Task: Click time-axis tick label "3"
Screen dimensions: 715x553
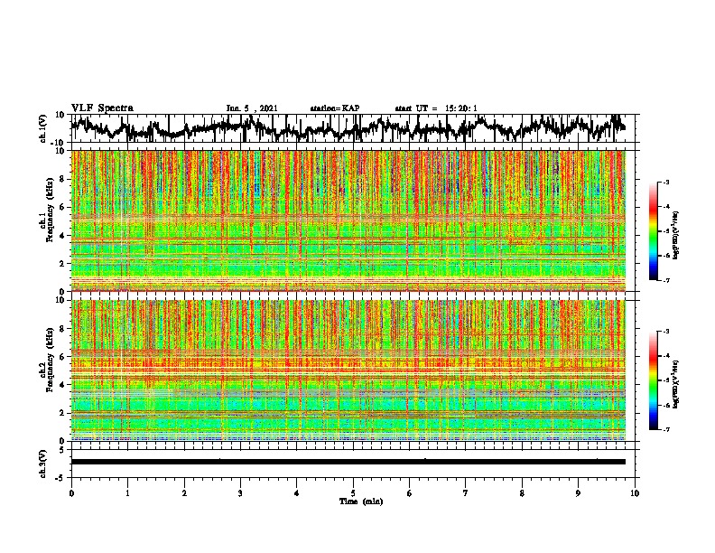Action: (x=240, y=493)
